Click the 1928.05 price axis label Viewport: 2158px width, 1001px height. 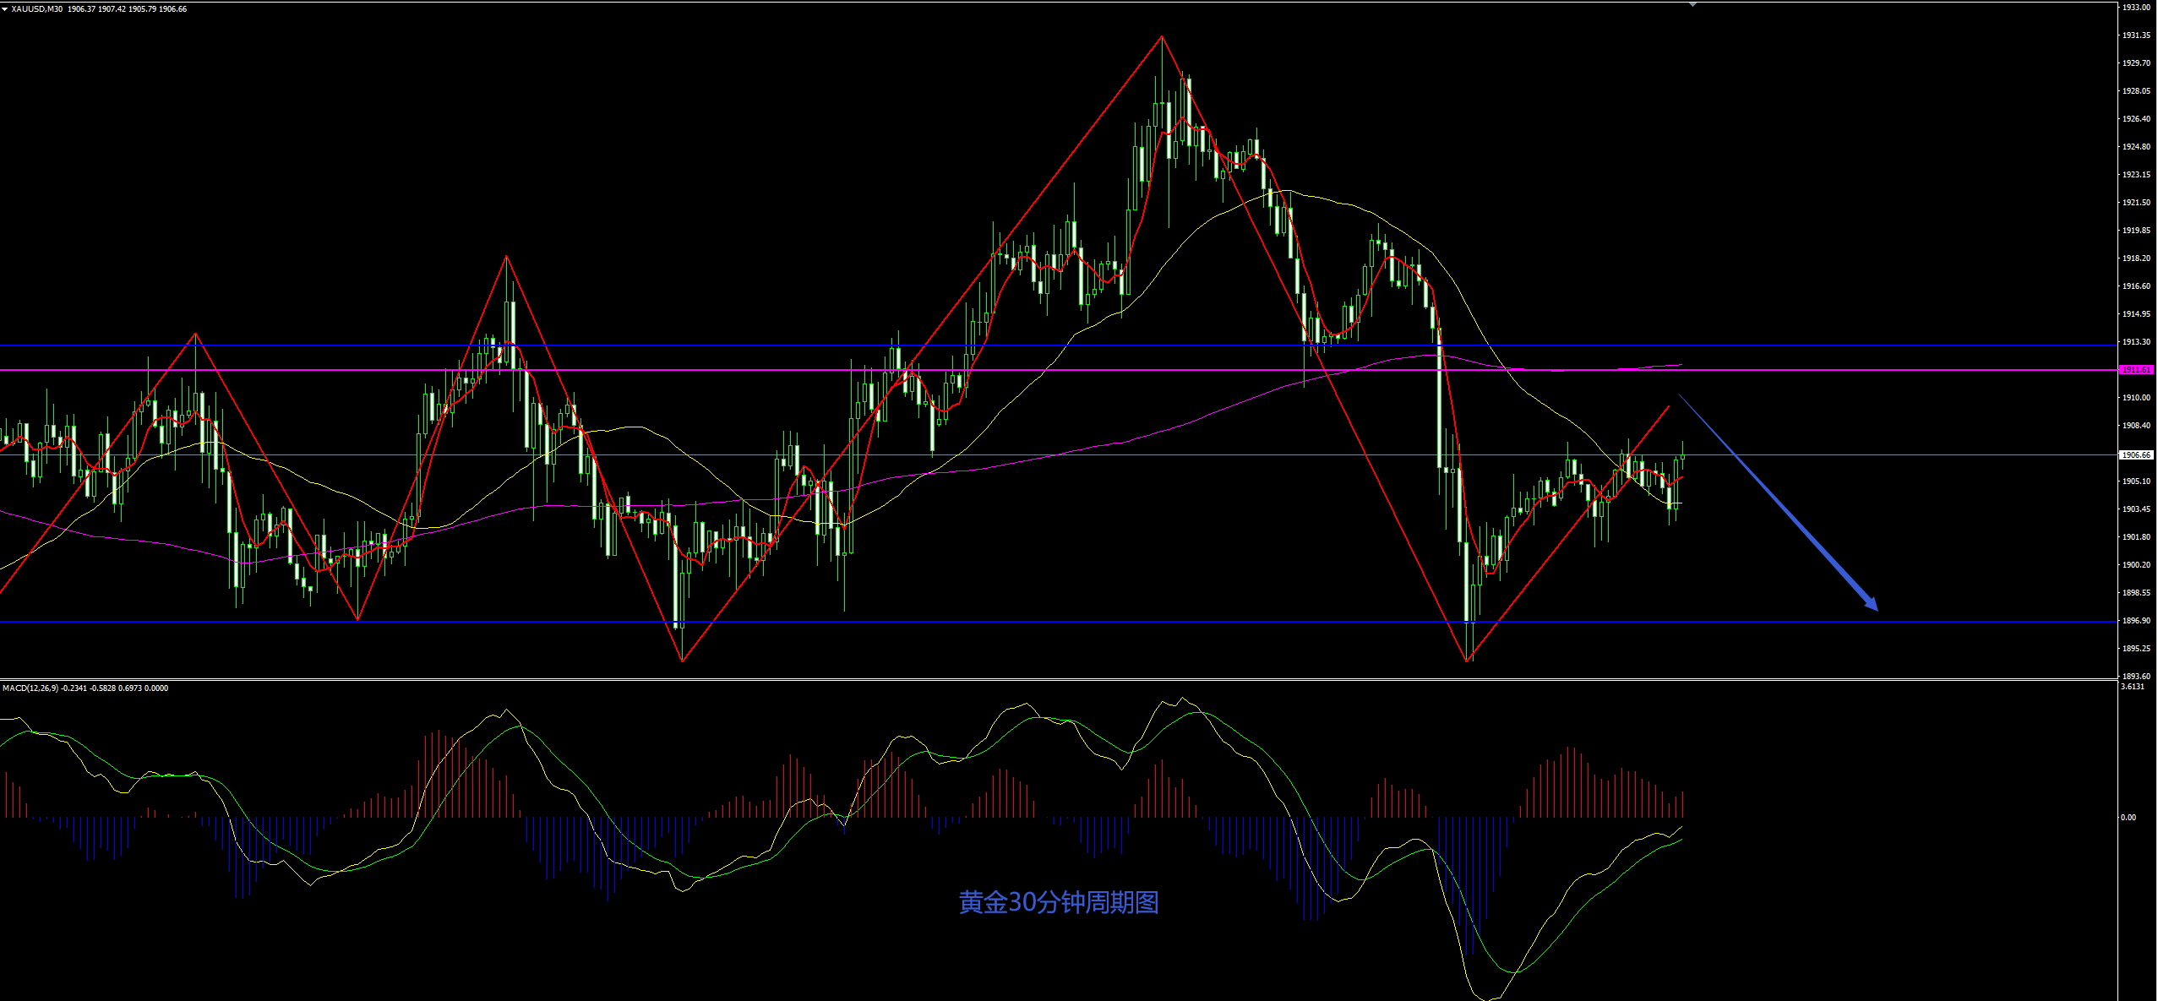click(2136, 91)
